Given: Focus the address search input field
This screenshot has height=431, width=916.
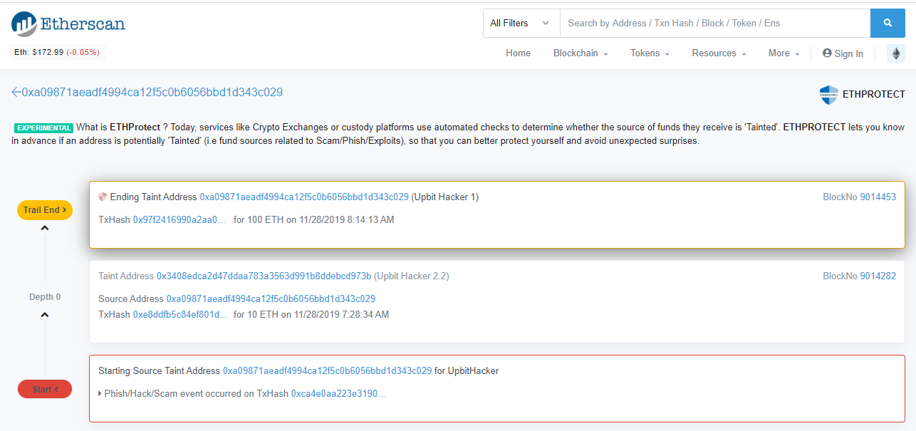Looking at the screenshot, I should coord(715,24).
